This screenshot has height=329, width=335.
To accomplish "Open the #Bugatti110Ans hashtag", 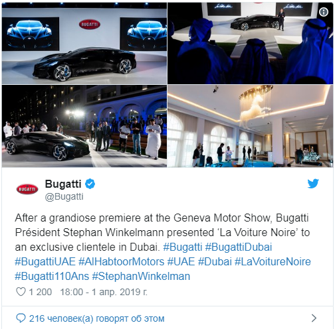I will [x=52, y=277].
